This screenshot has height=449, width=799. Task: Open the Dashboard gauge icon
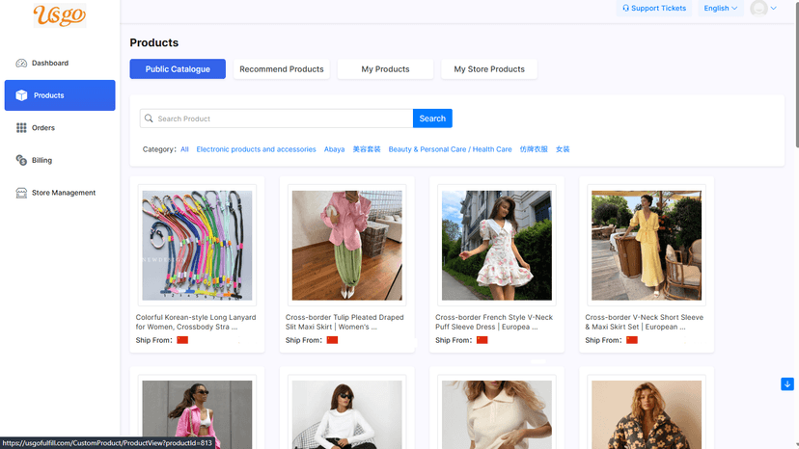21,64
